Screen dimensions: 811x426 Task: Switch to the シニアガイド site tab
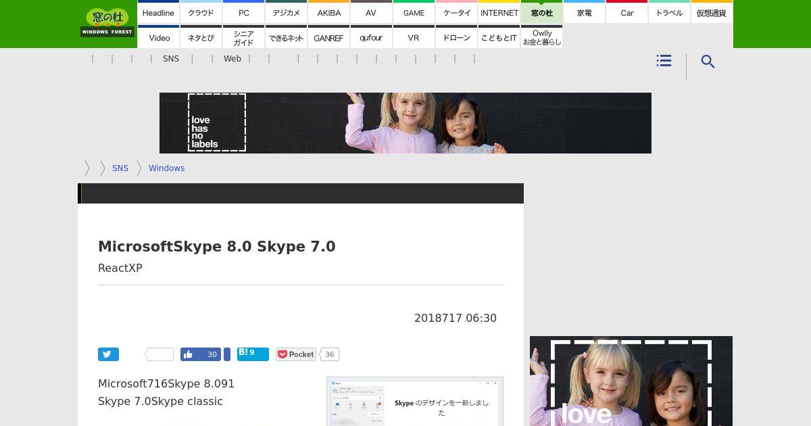tap(243, 37)
